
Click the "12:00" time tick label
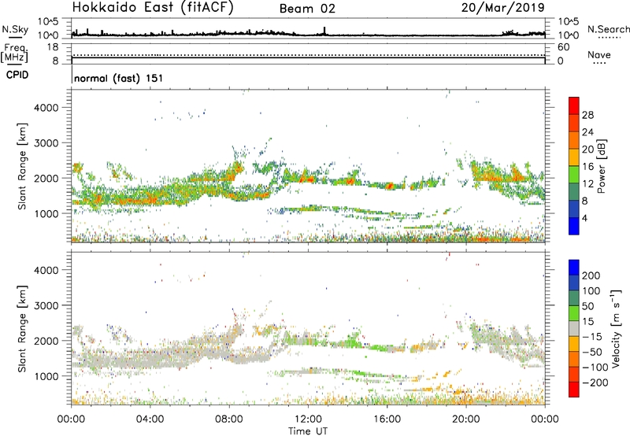click(308, 419)
